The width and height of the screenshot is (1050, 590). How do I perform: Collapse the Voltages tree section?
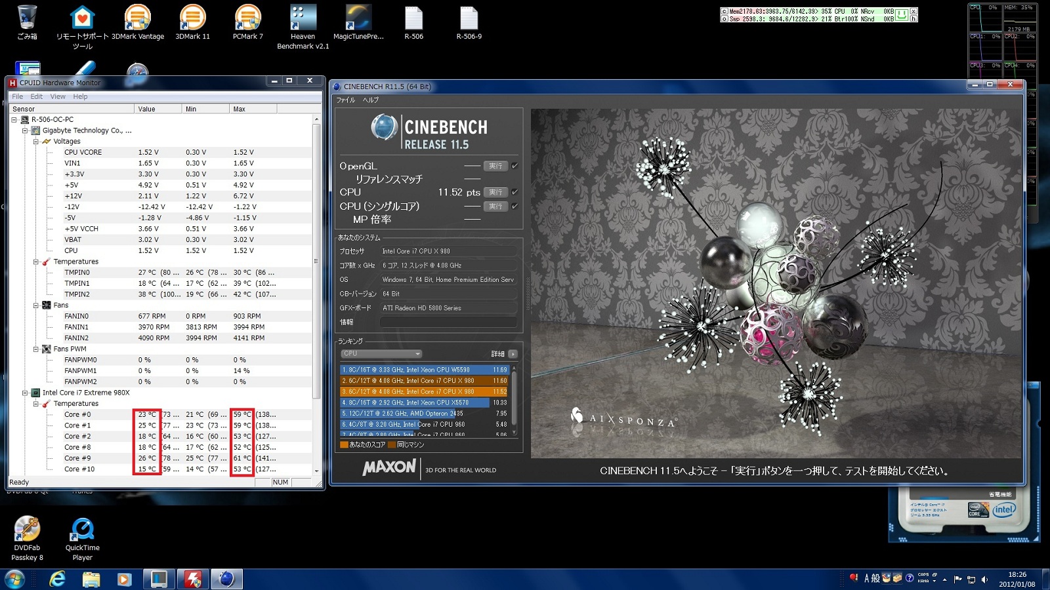pyautogui.click(x=36, y=142)
